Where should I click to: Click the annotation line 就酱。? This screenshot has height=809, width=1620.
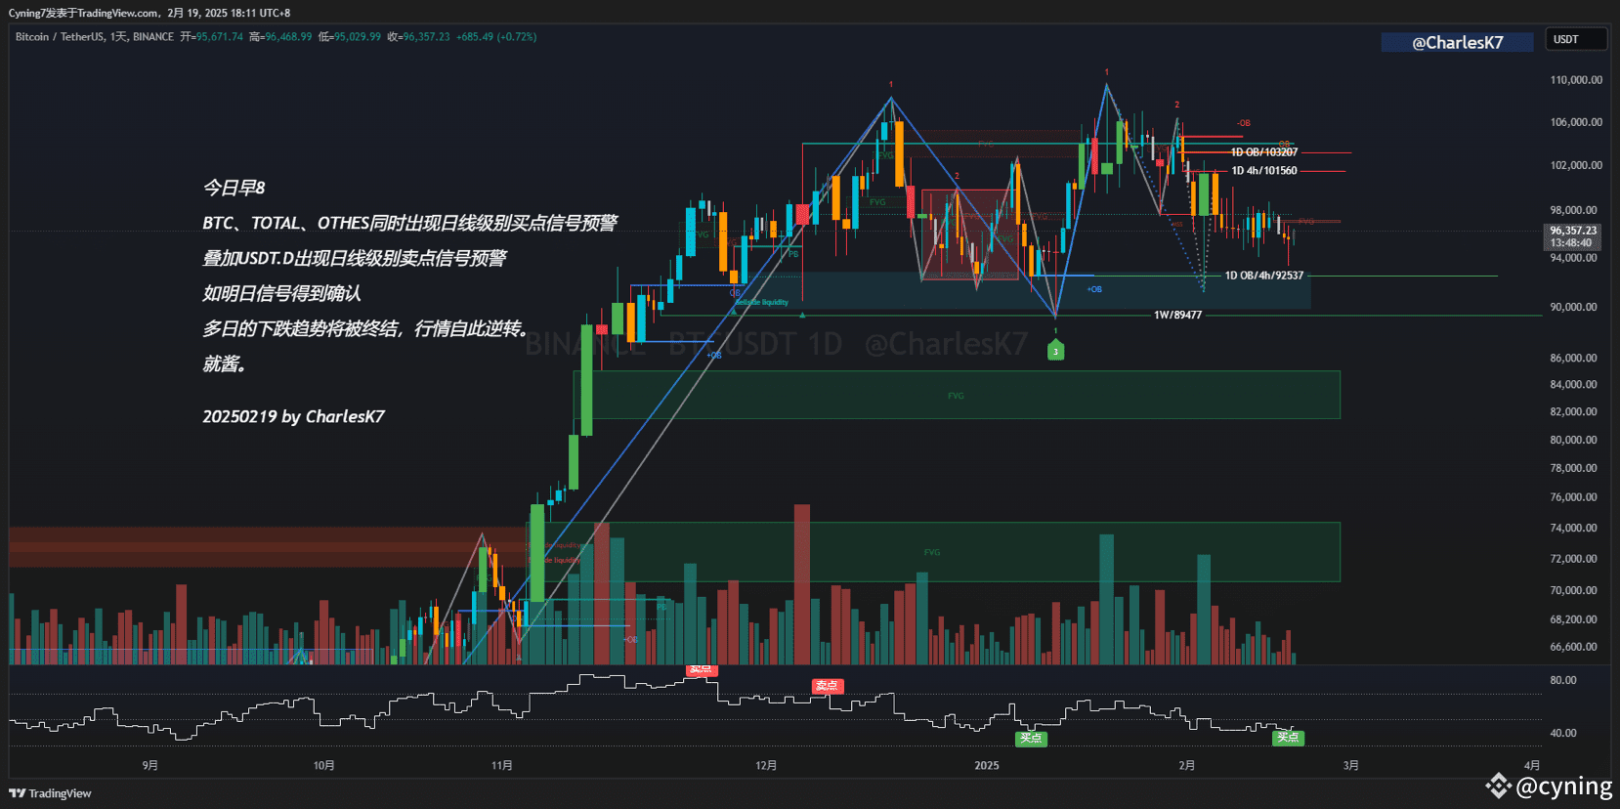(x=225, y=363)
